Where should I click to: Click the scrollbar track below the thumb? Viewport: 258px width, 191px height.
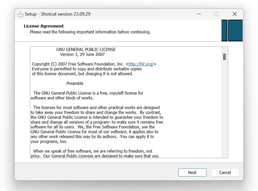(x=224, y=108)
